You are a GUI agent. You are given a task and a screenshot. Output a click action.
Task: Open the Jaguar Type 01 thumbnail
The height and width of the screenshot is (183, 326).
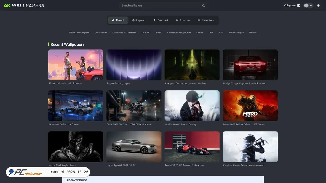click(x=134, y=147)
